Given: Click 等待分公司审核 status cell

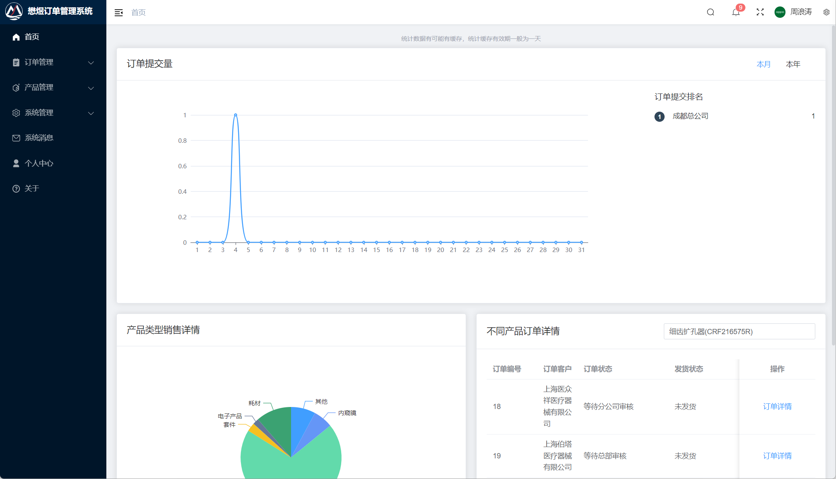Looking at the screenshot, I should tap(608, 407).
